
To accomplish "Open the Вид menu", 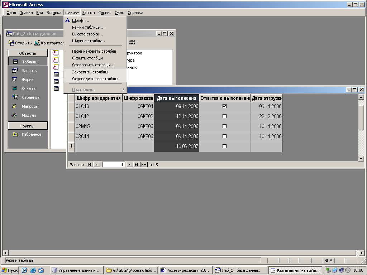I will (x=39, y=13).
